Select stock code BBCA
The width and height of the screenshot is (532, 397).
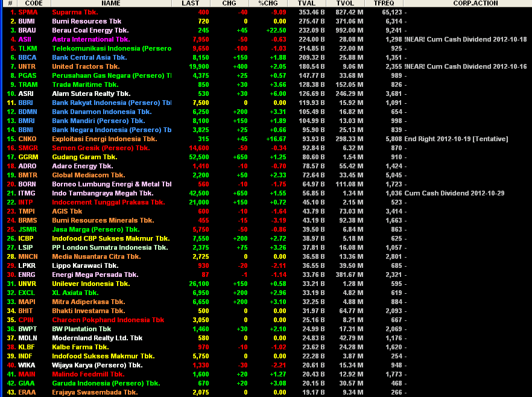pyautogui.click(x=27, y=57)
